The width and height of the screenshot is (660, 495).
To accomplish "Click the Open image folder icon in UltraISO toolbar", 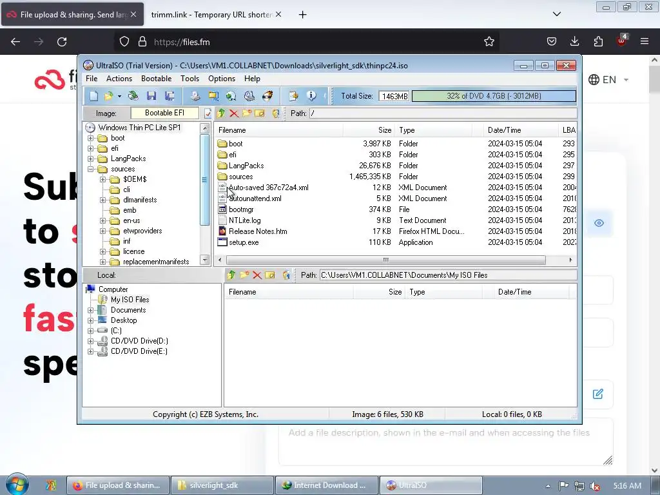I will (108, 96).
